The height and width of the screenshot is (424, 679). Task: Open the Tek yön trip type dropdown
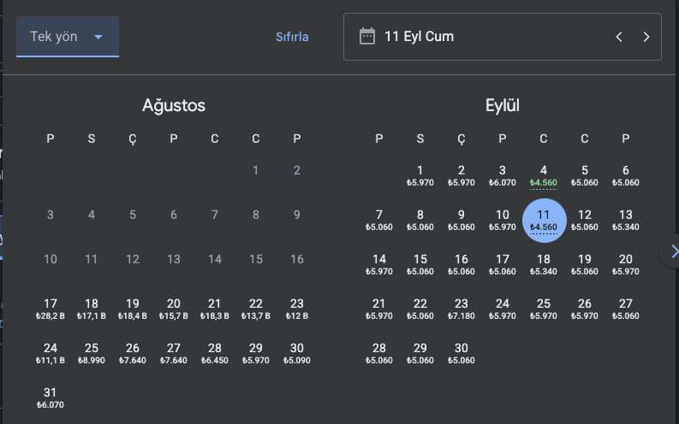[68, 37]
